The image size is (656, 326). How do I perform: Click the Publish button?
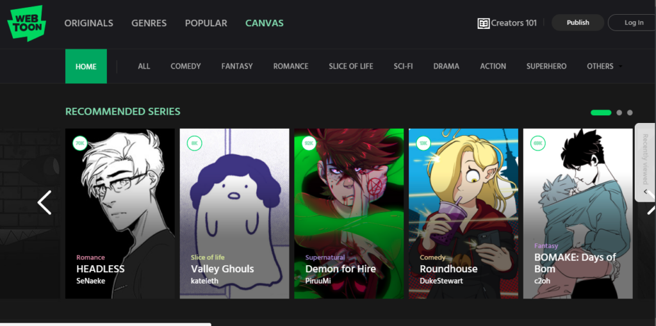point(578,22)
